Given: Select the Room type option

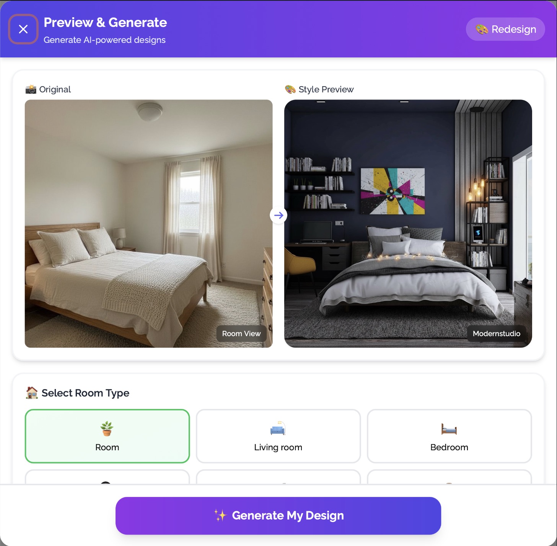Looking at the screenshot, I should pyautogui.click(x=107, y=436).
